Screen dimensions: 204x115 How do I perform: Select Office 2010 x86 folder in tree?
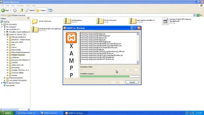pyautogui.click(x=18, y=65)
